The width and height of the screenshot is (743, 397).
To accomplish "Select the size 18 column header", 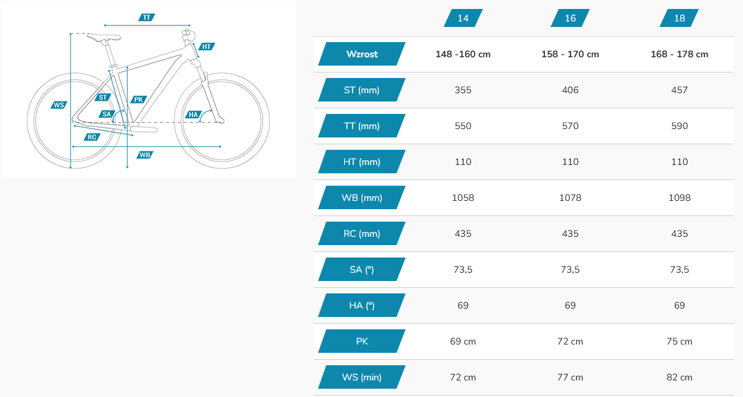I will coord(680,18).
